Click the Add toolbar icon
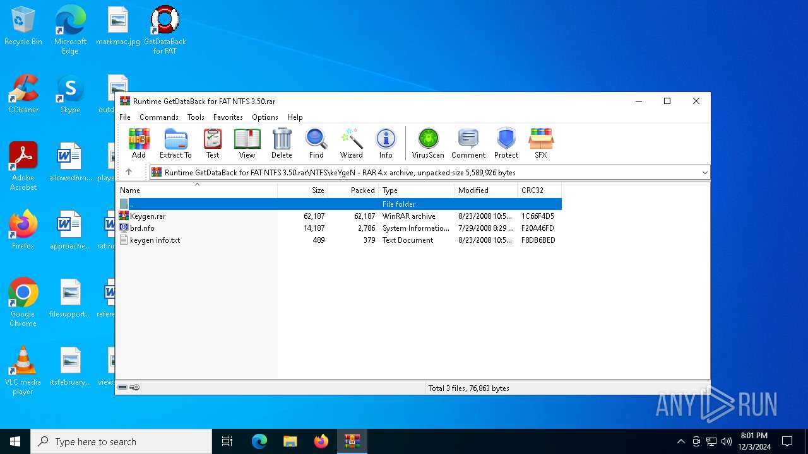This screenshot has height=454, width=808. 139,144
